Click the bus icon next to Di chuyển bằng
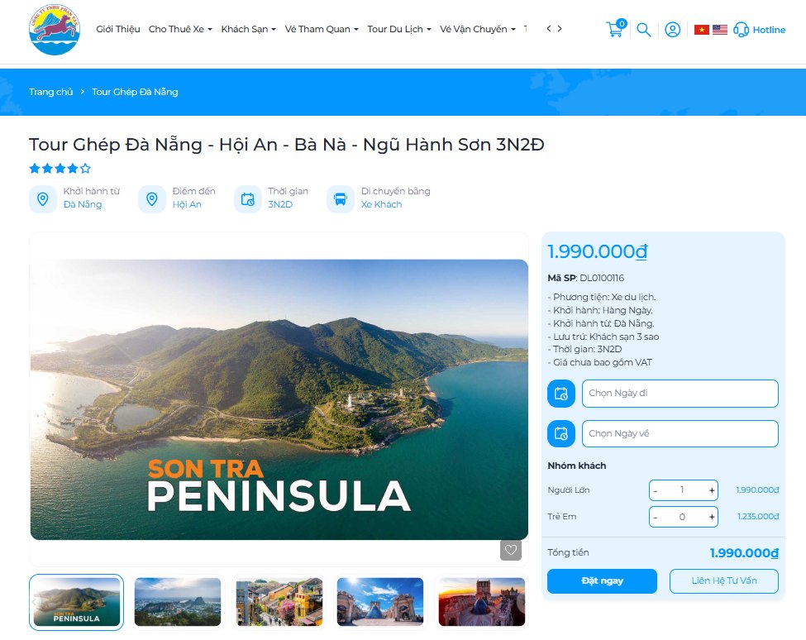806x640 pixels. coord(341,198)
